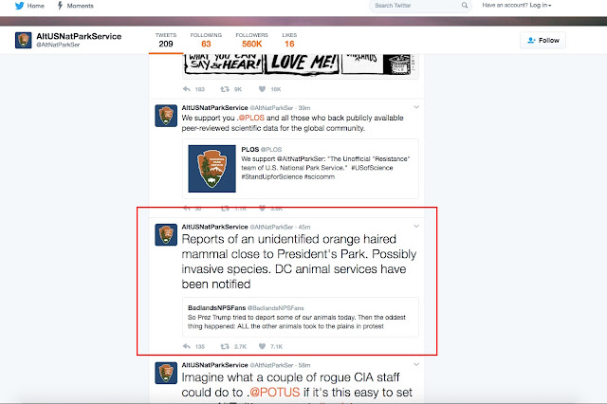Follow AltUSNatParkService with the Follow button
This screenshot has height=404, width=607.
pos(543,40)
